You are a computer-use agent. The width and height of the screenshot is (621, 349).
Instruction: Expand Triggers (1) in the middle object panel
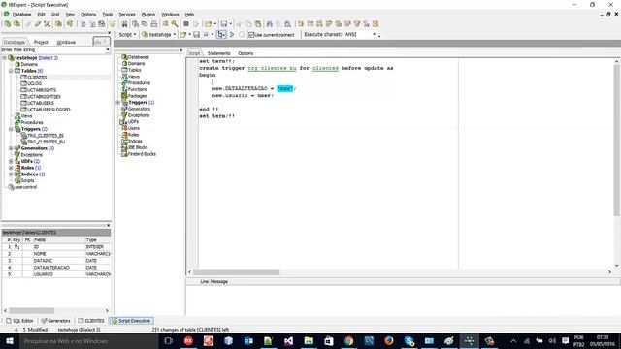click(x=117, y=103)
